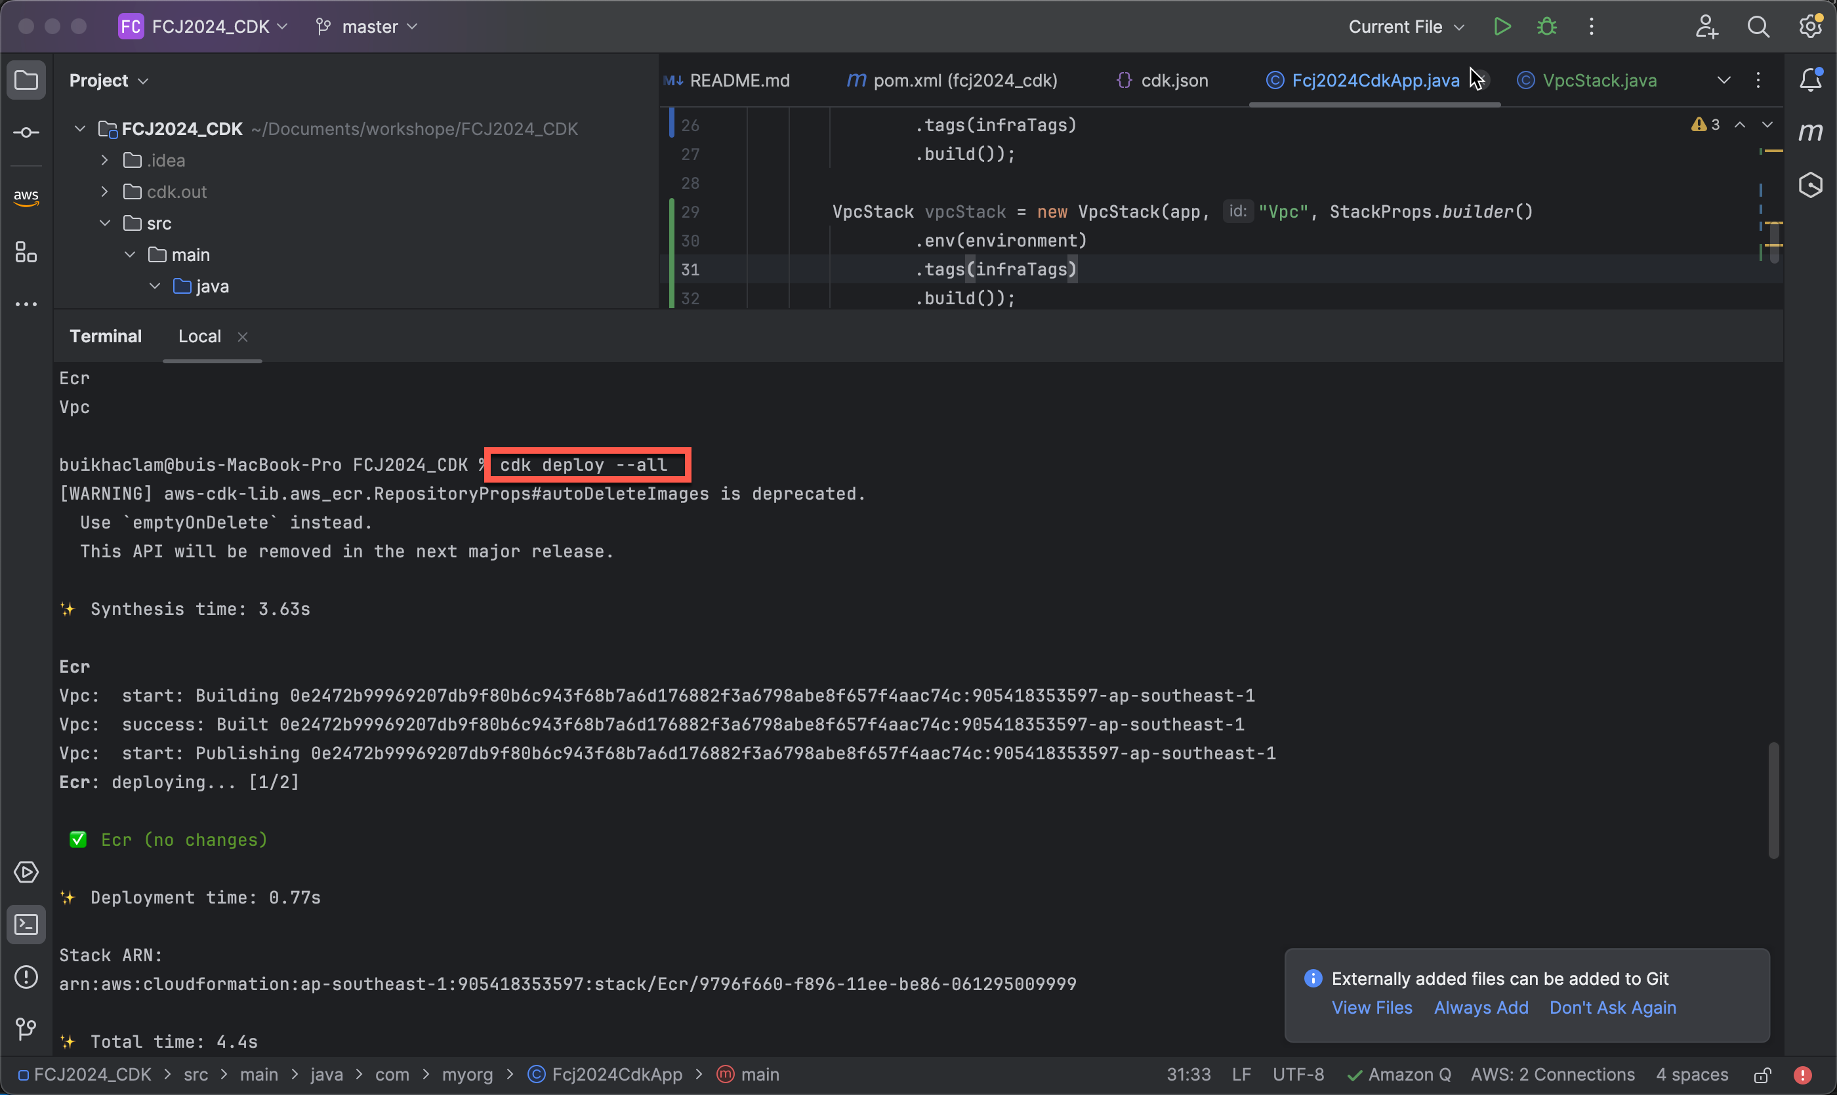1837x1095 pixels.
Task: Collapse the FCJ2024_CDK root folder
Action: coord(80,129)
